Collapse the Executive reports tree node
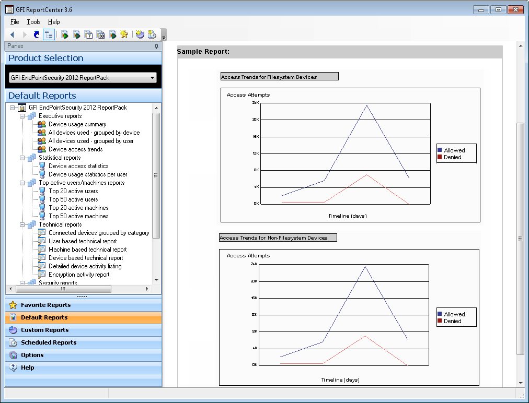Screen dimensions: 529x403 (x=22, y=116)
